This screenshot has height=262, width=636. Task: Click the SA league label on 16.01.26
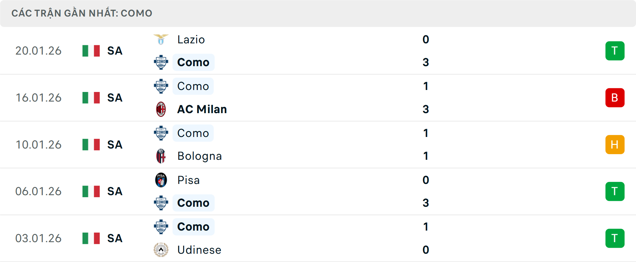[x=115, y=98]
